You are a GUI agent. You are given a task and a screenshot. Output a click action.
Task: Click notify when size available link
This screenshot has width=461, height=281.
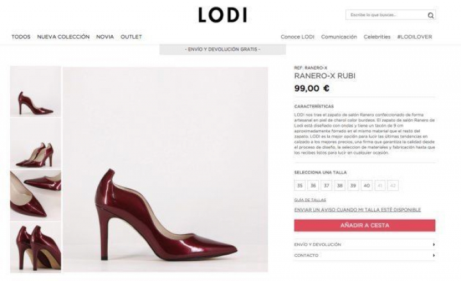pos(357,209)
